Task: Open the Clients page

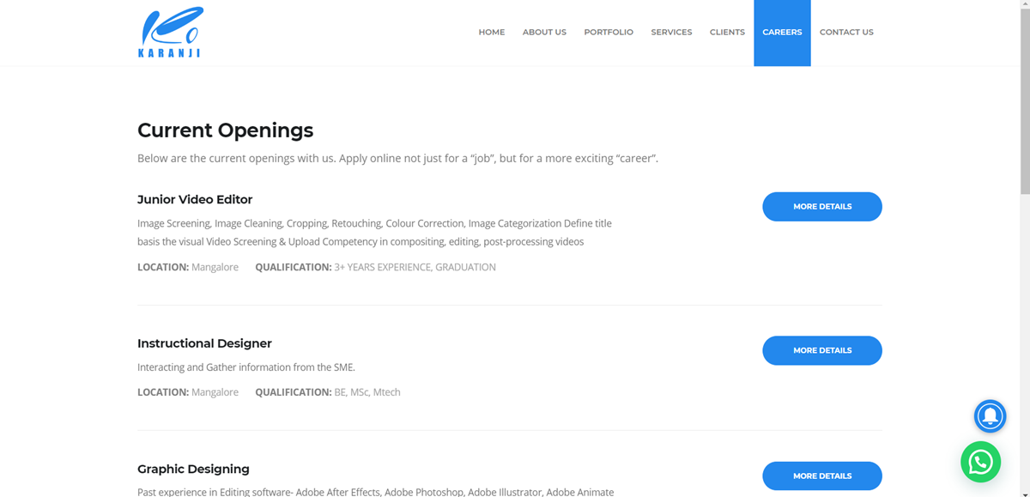Action: tap(727, 33)
